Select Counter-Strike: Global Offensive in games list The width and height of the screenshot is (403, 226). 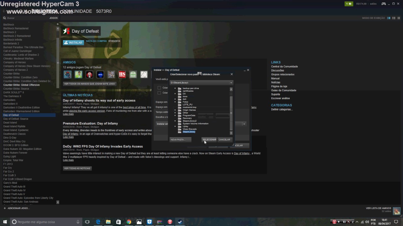tap(21, 85)
